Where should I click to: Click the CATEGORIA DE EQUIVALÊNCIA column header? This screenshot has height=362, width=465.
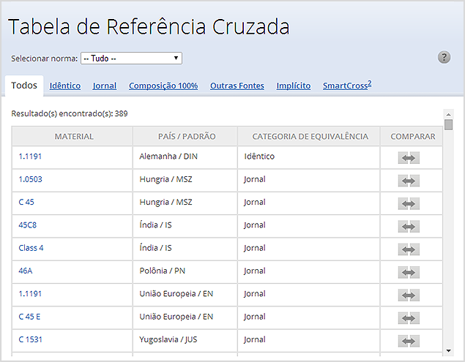pyautogui.click(x=310, y=137)
